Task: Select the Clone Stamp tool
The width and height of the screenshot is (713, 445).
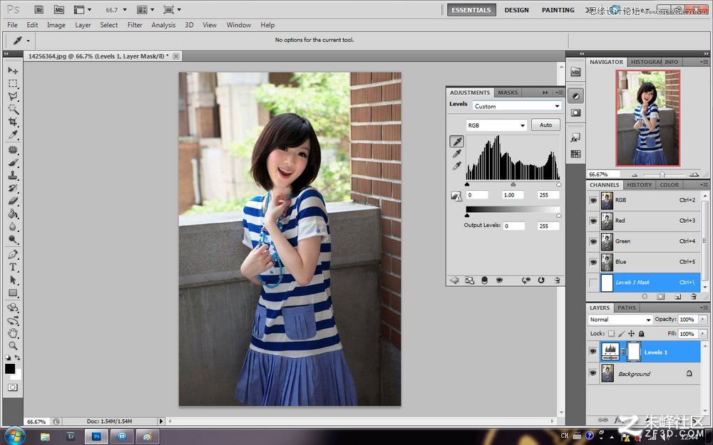Action: click(x=13, y=175)
